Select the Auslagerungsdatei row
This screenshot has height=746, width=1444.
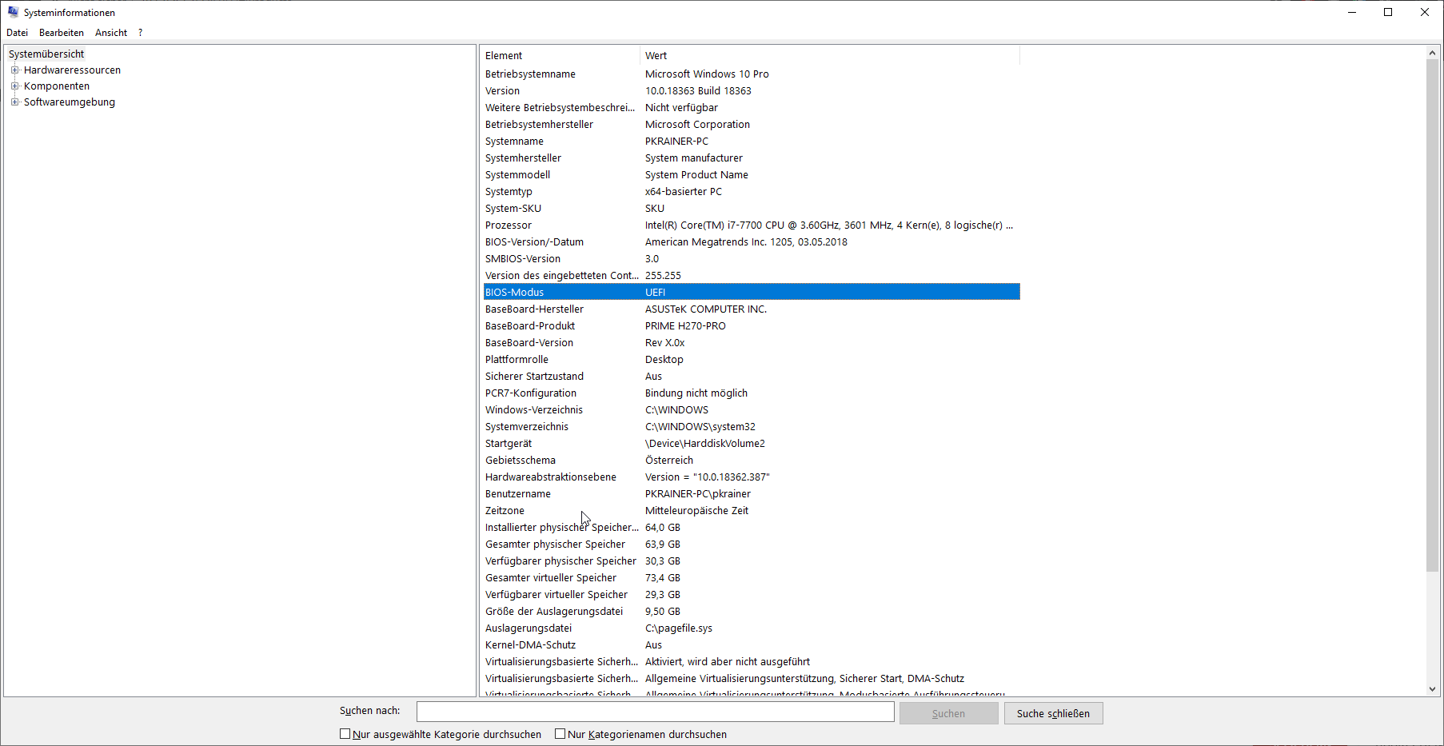(752, 628)
